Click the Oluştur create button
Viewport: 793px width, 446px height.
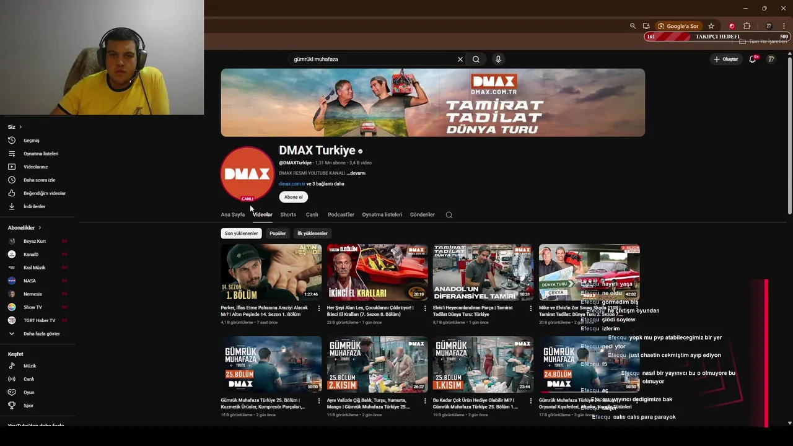point(726,59)
